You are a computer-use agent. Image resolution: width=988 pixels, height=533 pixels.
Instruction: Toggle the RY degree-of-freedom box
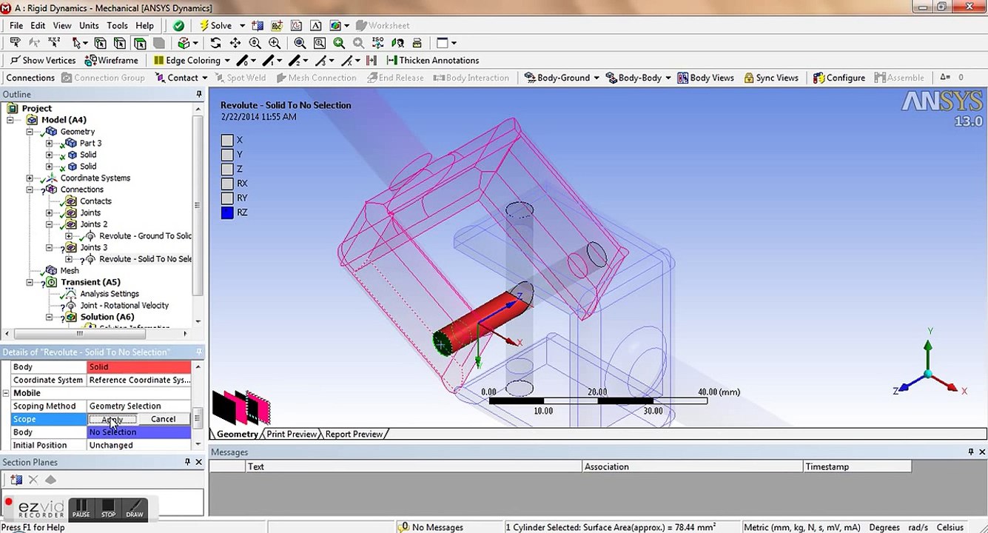(227, 198)
